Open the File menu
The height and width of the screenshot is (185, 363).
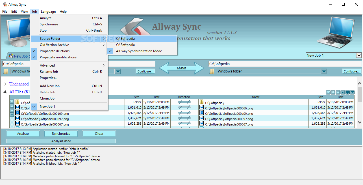(5, 12)
